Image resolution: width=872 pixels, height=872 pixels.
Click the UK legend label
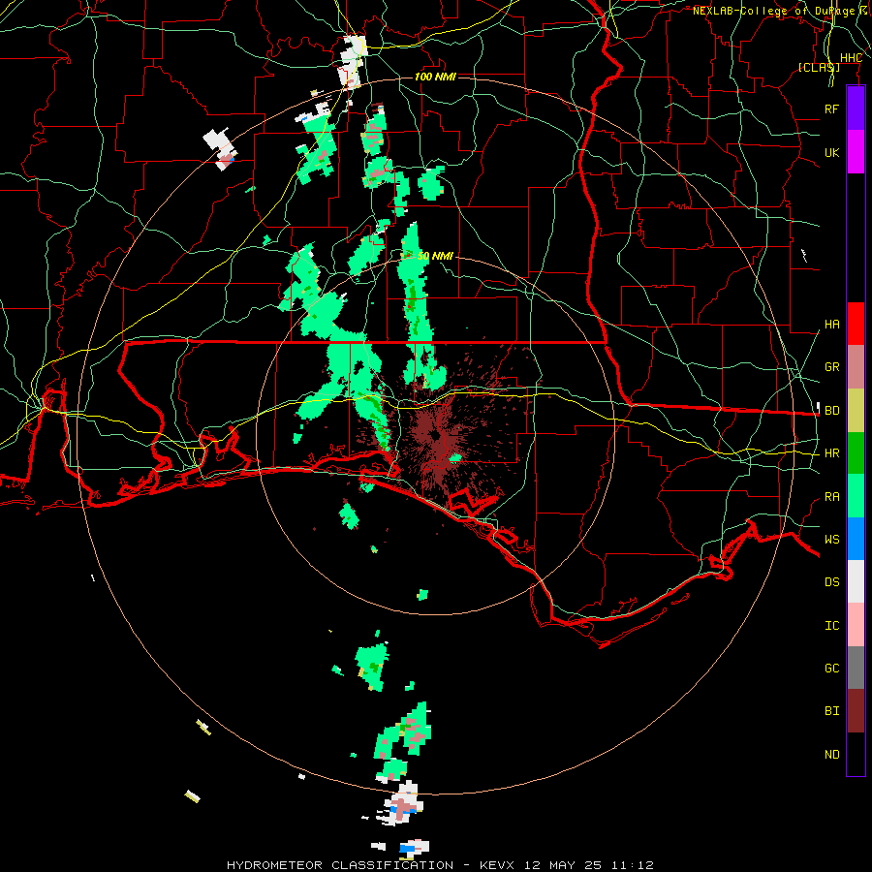click(832, 152)
